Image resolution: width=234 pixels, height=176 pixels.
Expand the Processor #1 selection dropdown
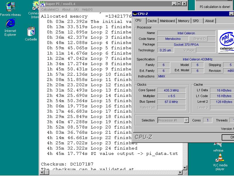click(186, 120)
